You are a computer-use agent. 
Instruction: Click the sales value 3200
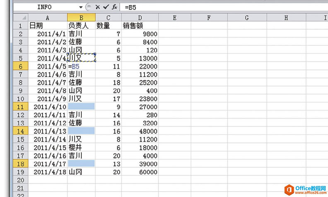(x=140, y=123)
